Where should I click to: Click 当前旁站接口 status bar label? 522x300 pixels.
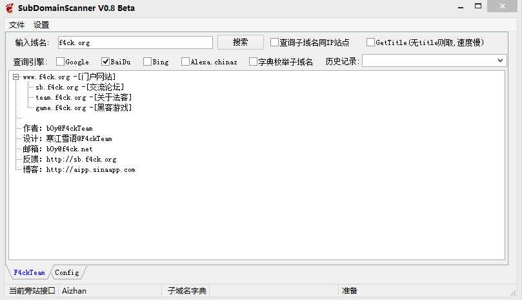tap(32, 291)
